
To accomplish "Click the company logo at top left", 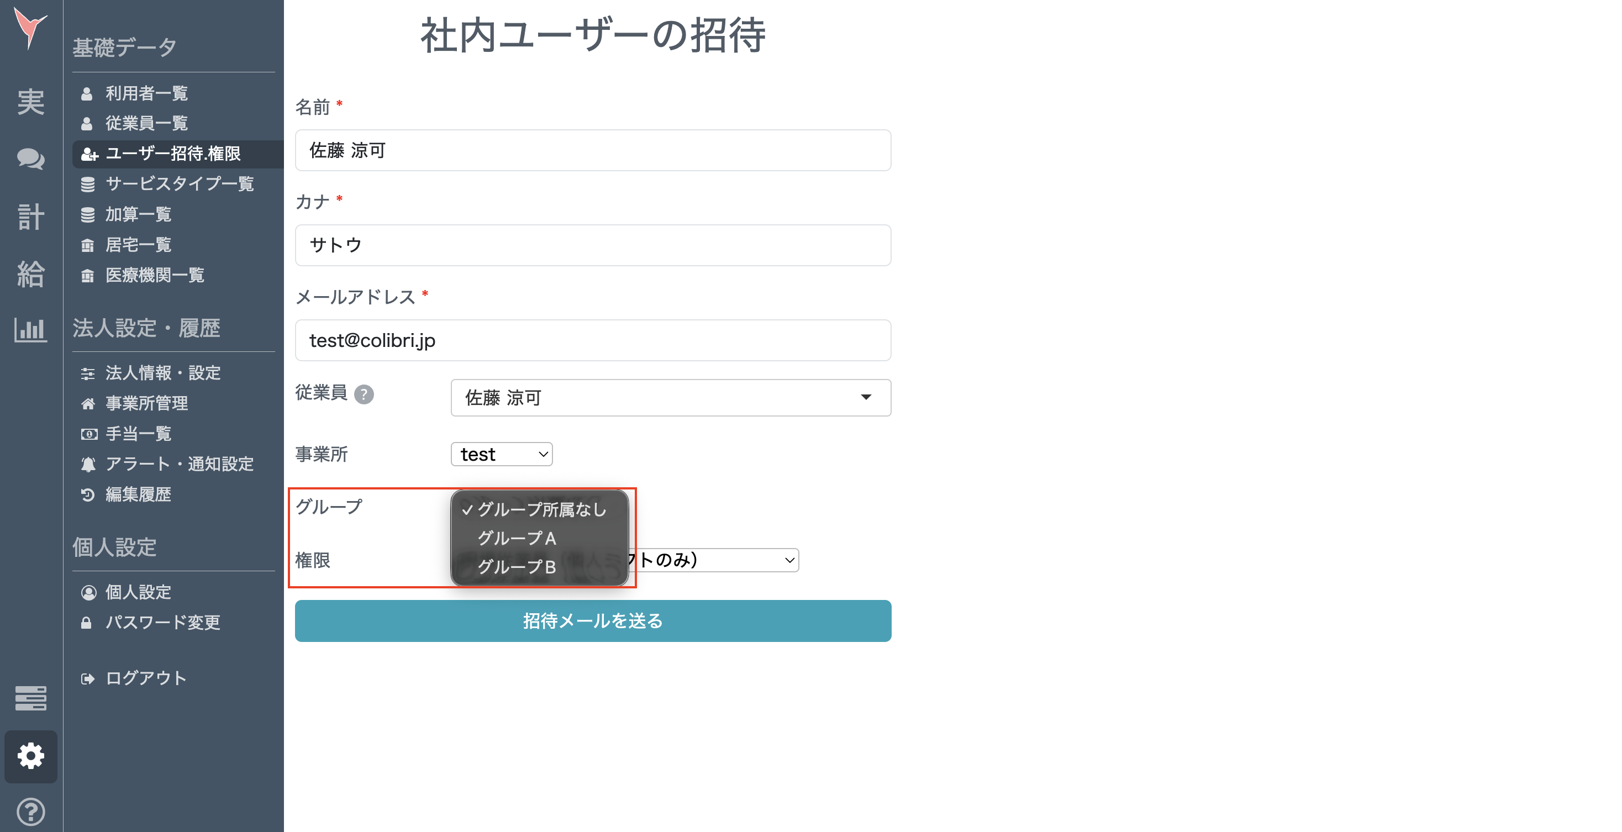I will pos(31,27).
